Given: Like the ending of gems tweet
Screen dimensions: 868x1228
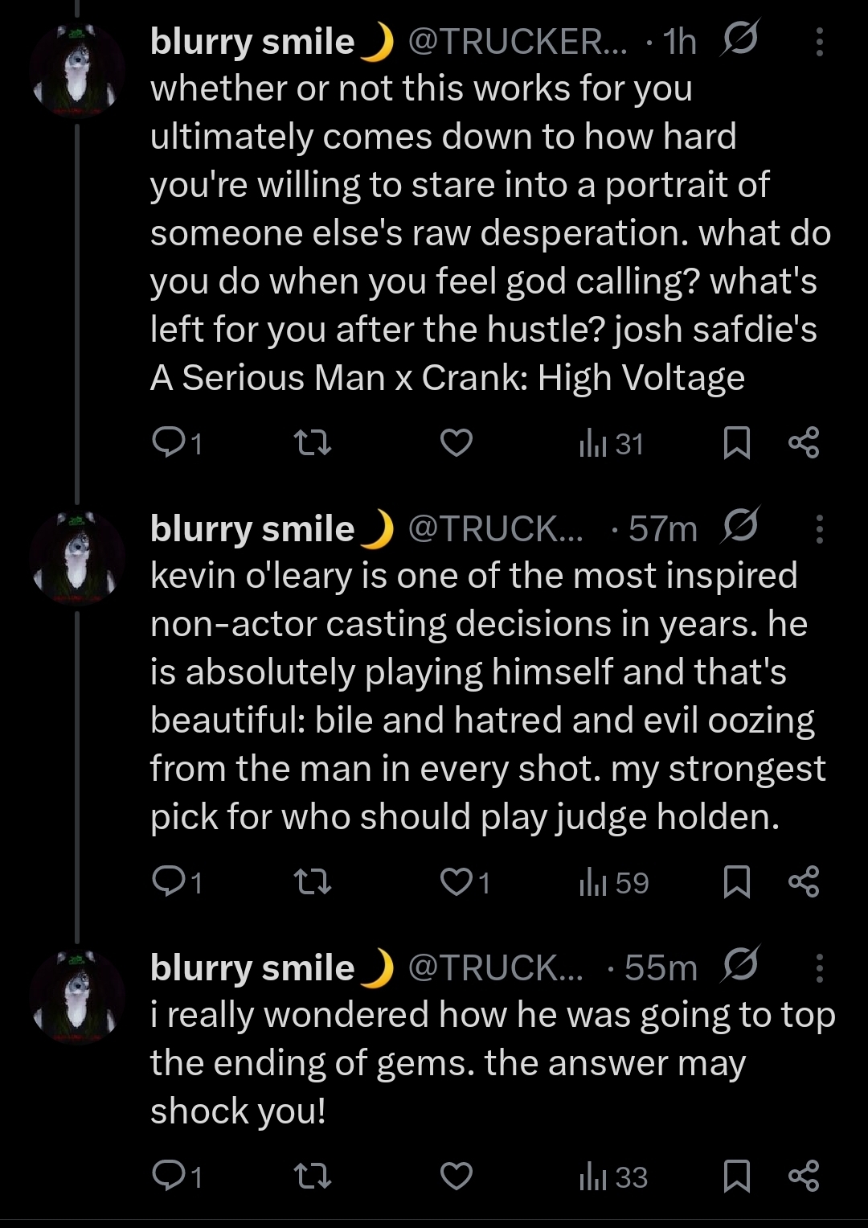Looking at the screenshot, I should [457, 1177].
